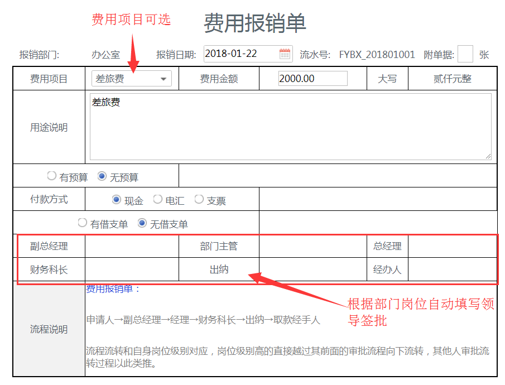The height and width of the screenshot is (385, 505).
Task: Select the 无预算 radio button
Action: click(102, 176)
